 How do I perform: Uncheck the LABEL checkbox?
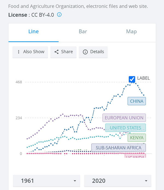tap(132, 79)
